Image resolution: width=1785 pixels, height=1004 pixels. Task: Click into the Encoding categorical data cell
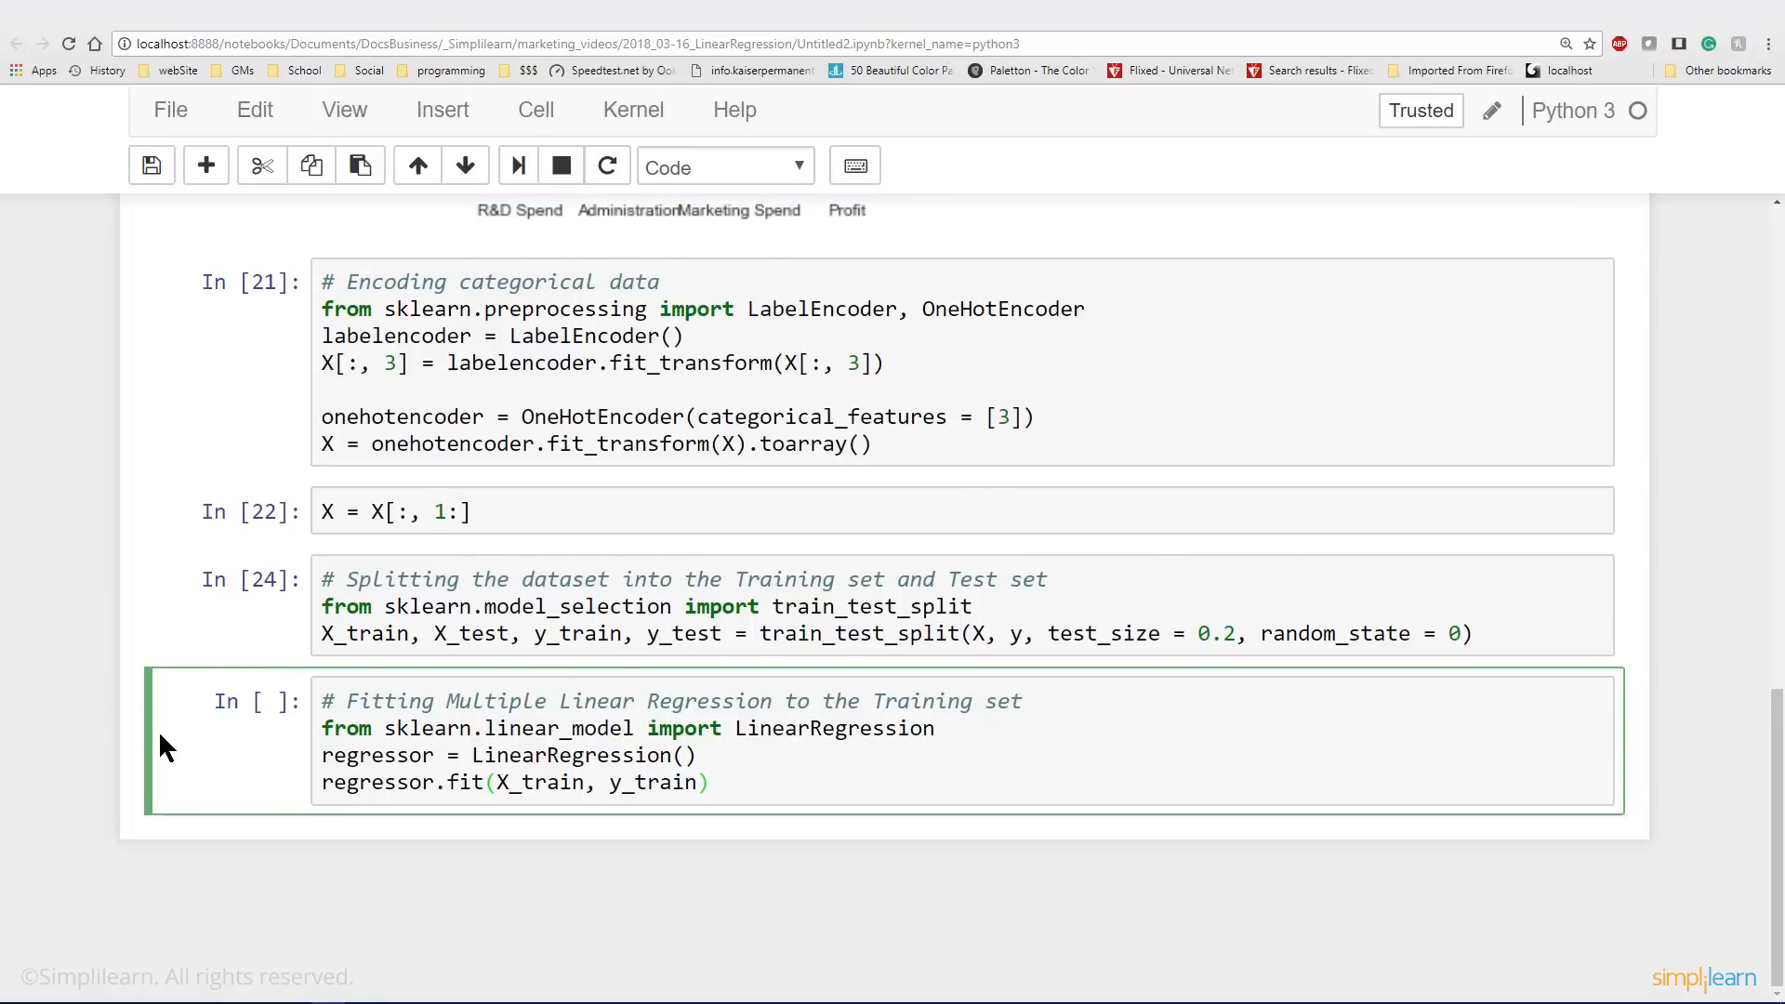coord(962,363)
